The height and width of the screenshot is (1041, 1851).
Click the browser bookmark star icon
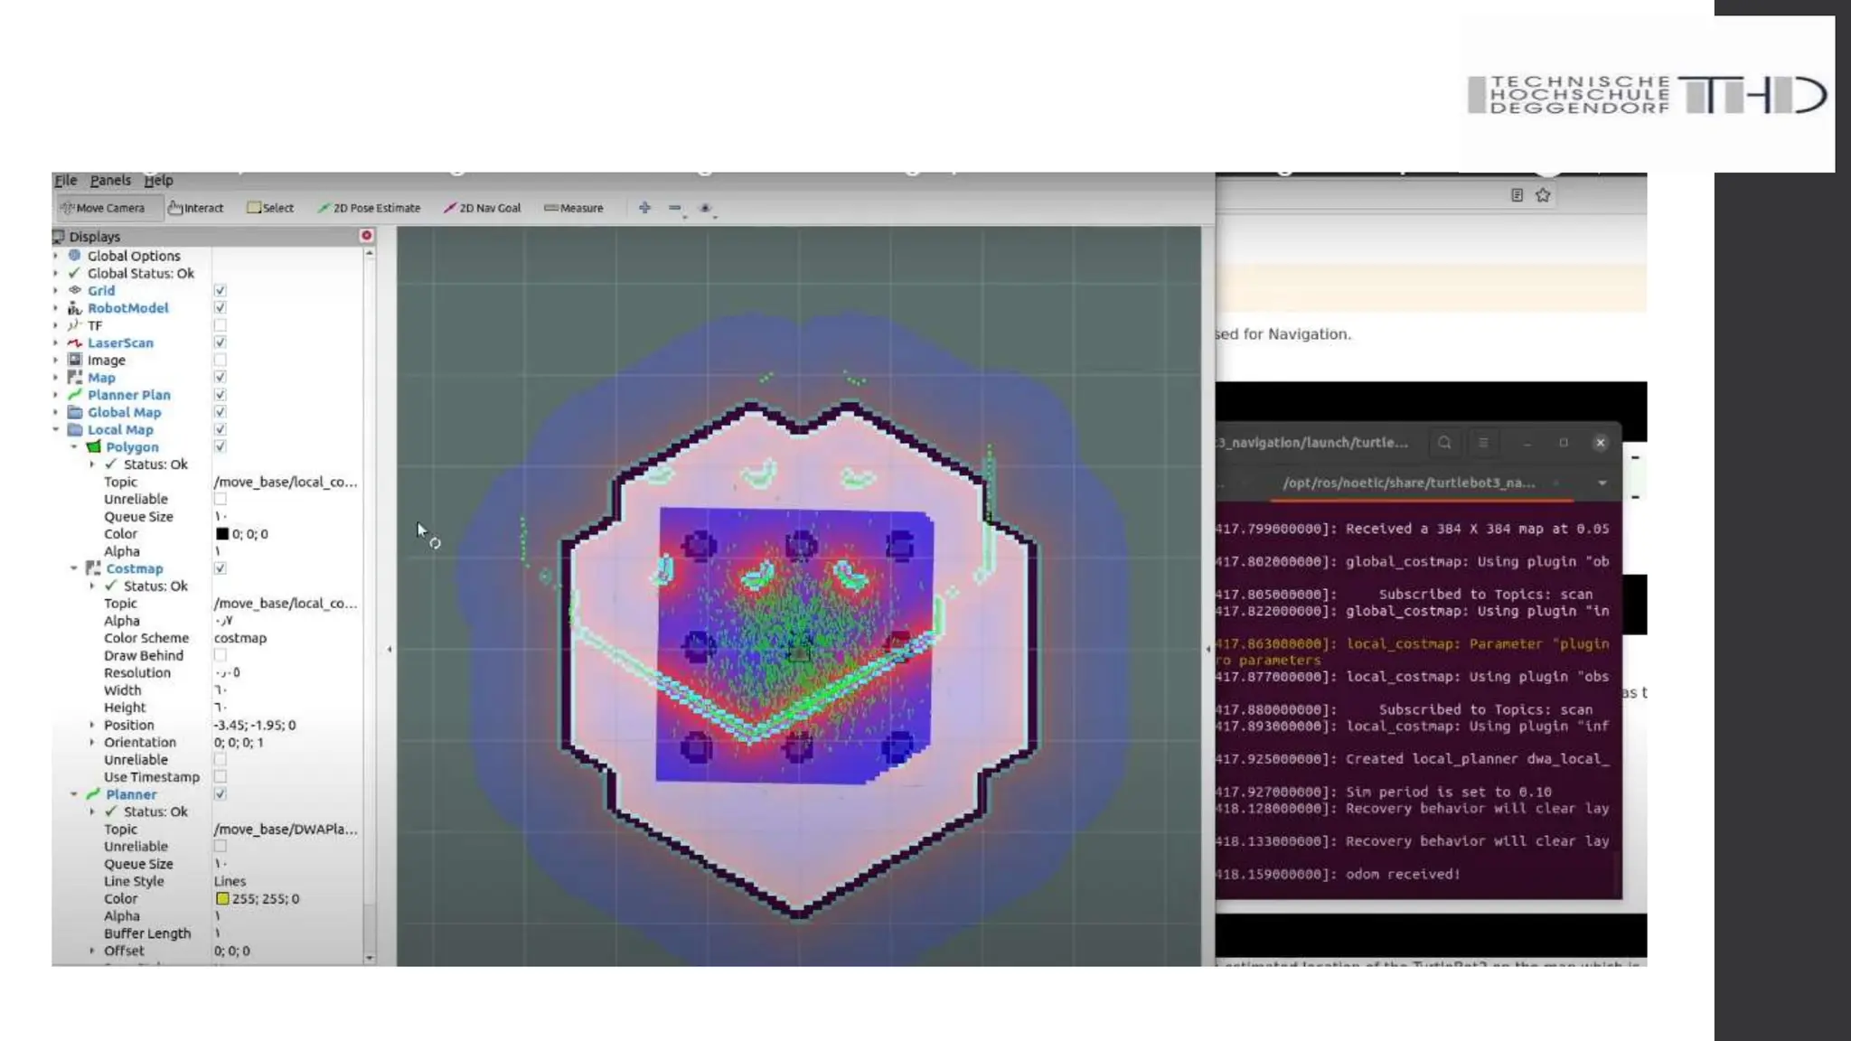1543,195
